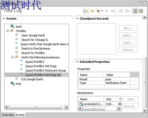Screen dimensions: 148x118
Task: Select Exit Google Earth step
Action: pyautogui.click(x=32, y=79)
